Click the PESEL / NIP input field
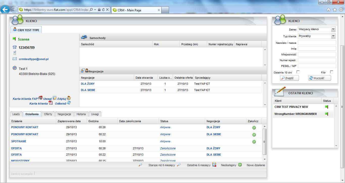This screenshot has height=183, width=345. 317,66
